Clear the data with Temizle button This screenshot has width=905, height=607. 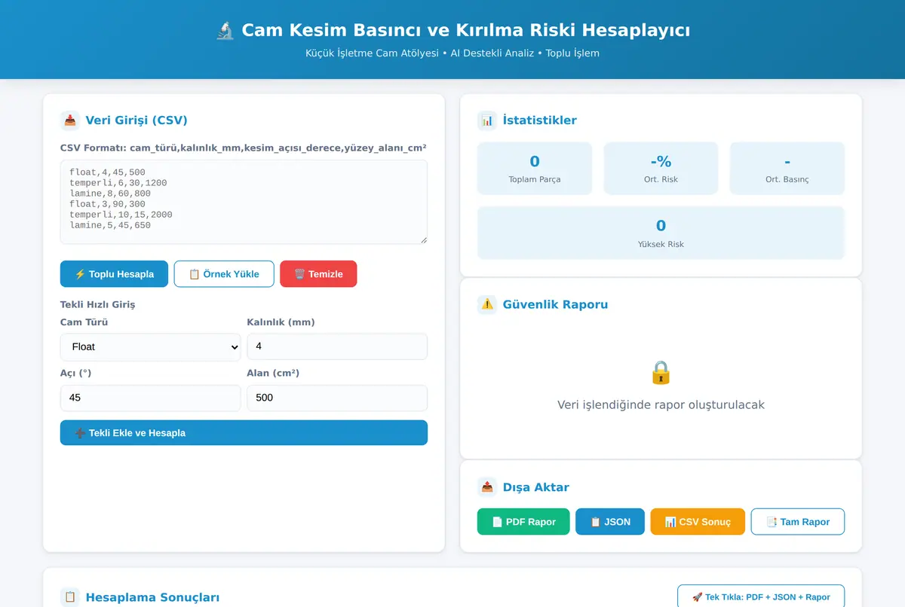(318, 274)
